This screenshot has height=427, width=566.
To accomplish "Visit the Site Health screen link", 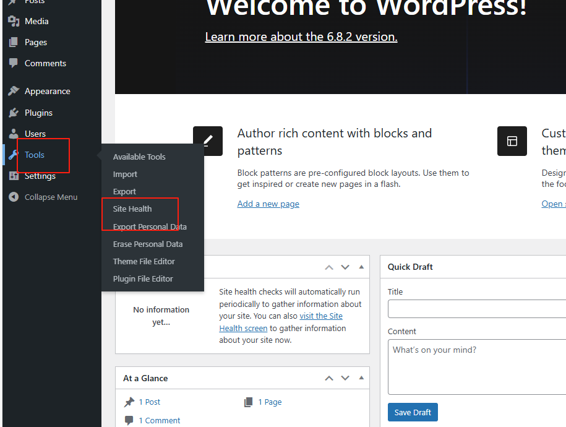I will [x=281, y=322].
